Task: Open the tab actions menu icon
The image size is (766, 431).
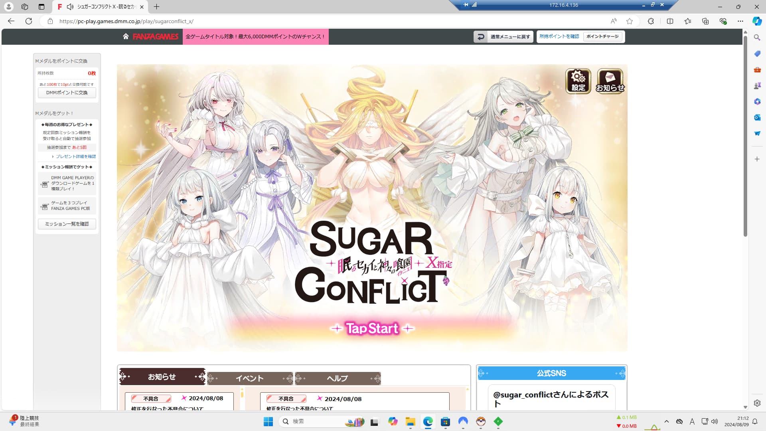Action: click(41, 7)
